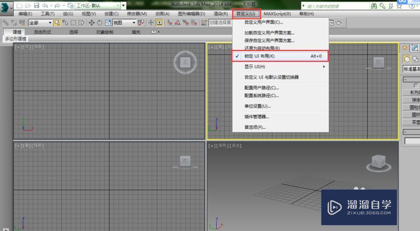Click the New Scene icon in quick access toolbar
This screenshot has width=420, height=231.
pos(19,5)
